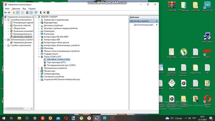
Task: Expand the Сетевые адаптеры node
Action: coord(39,74)
